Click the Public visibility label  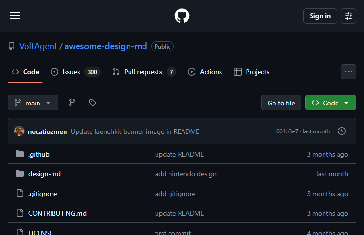coord(163,46)
